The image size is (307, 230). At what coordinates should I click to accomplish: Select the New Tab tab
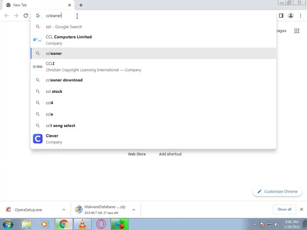pyautogui.click(x=38, y=5)
